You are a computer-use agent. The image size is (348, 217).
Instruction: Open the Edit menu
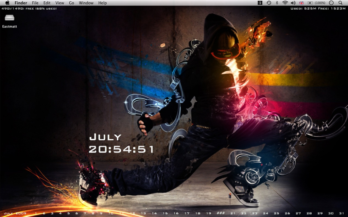click(x=47, y=3)
